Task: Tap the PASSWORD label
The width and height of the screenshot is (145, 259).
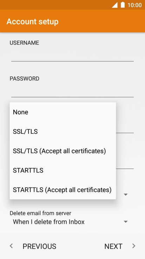Action: tap(24, 78)
